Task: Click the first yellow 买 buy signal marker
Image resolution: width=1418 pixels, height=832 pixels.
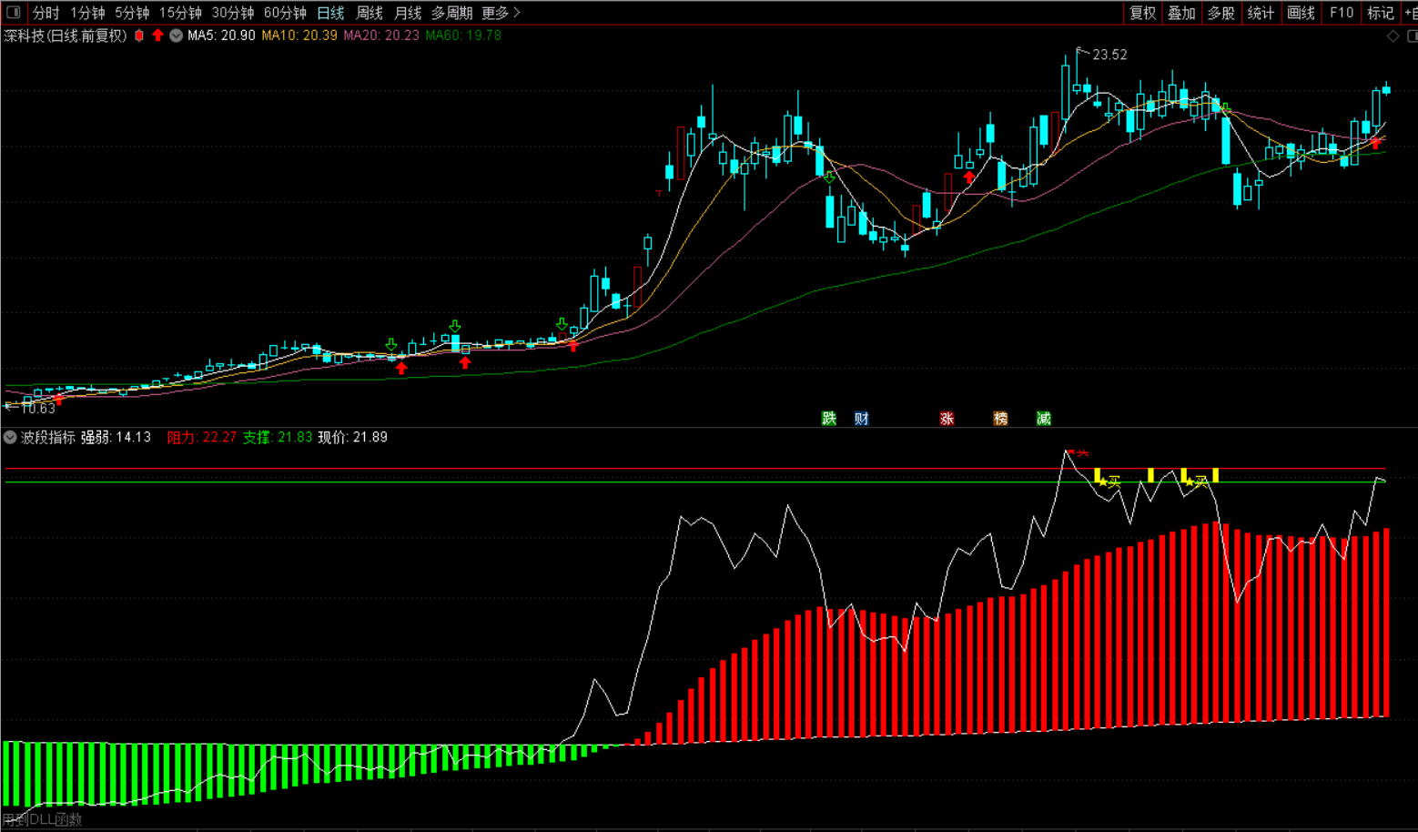Action: [x=1109, y=482]
